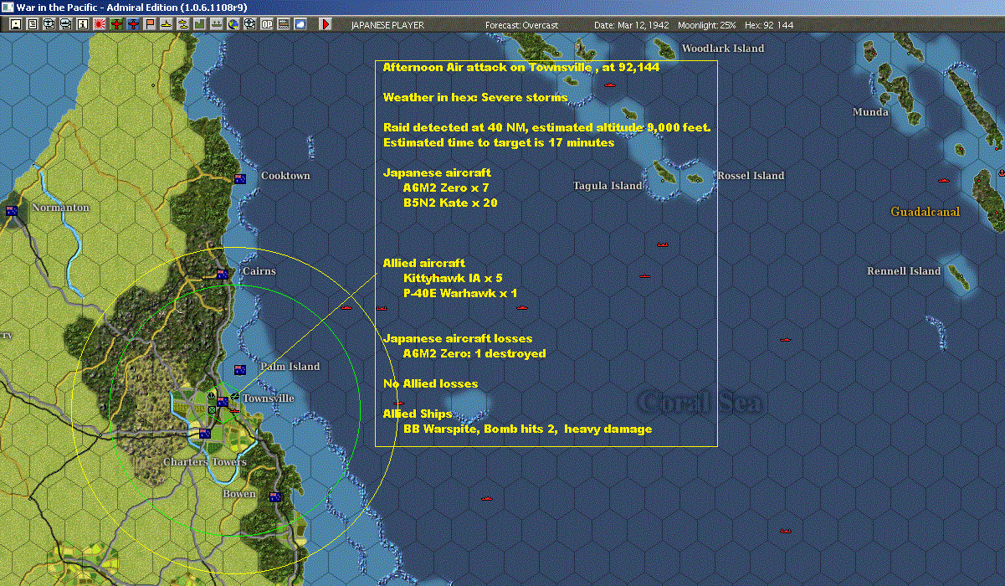The height and width of the screenshot is (586, 1005).
Task: Click the single yellow ship toolbar icon
Action: 167,24
